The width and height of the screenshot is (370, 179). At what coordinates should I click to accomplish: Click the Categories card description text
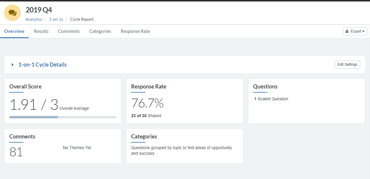tap(182, 150)
